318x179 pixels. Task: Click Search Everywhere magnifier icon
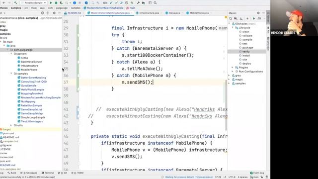[155, 3]
